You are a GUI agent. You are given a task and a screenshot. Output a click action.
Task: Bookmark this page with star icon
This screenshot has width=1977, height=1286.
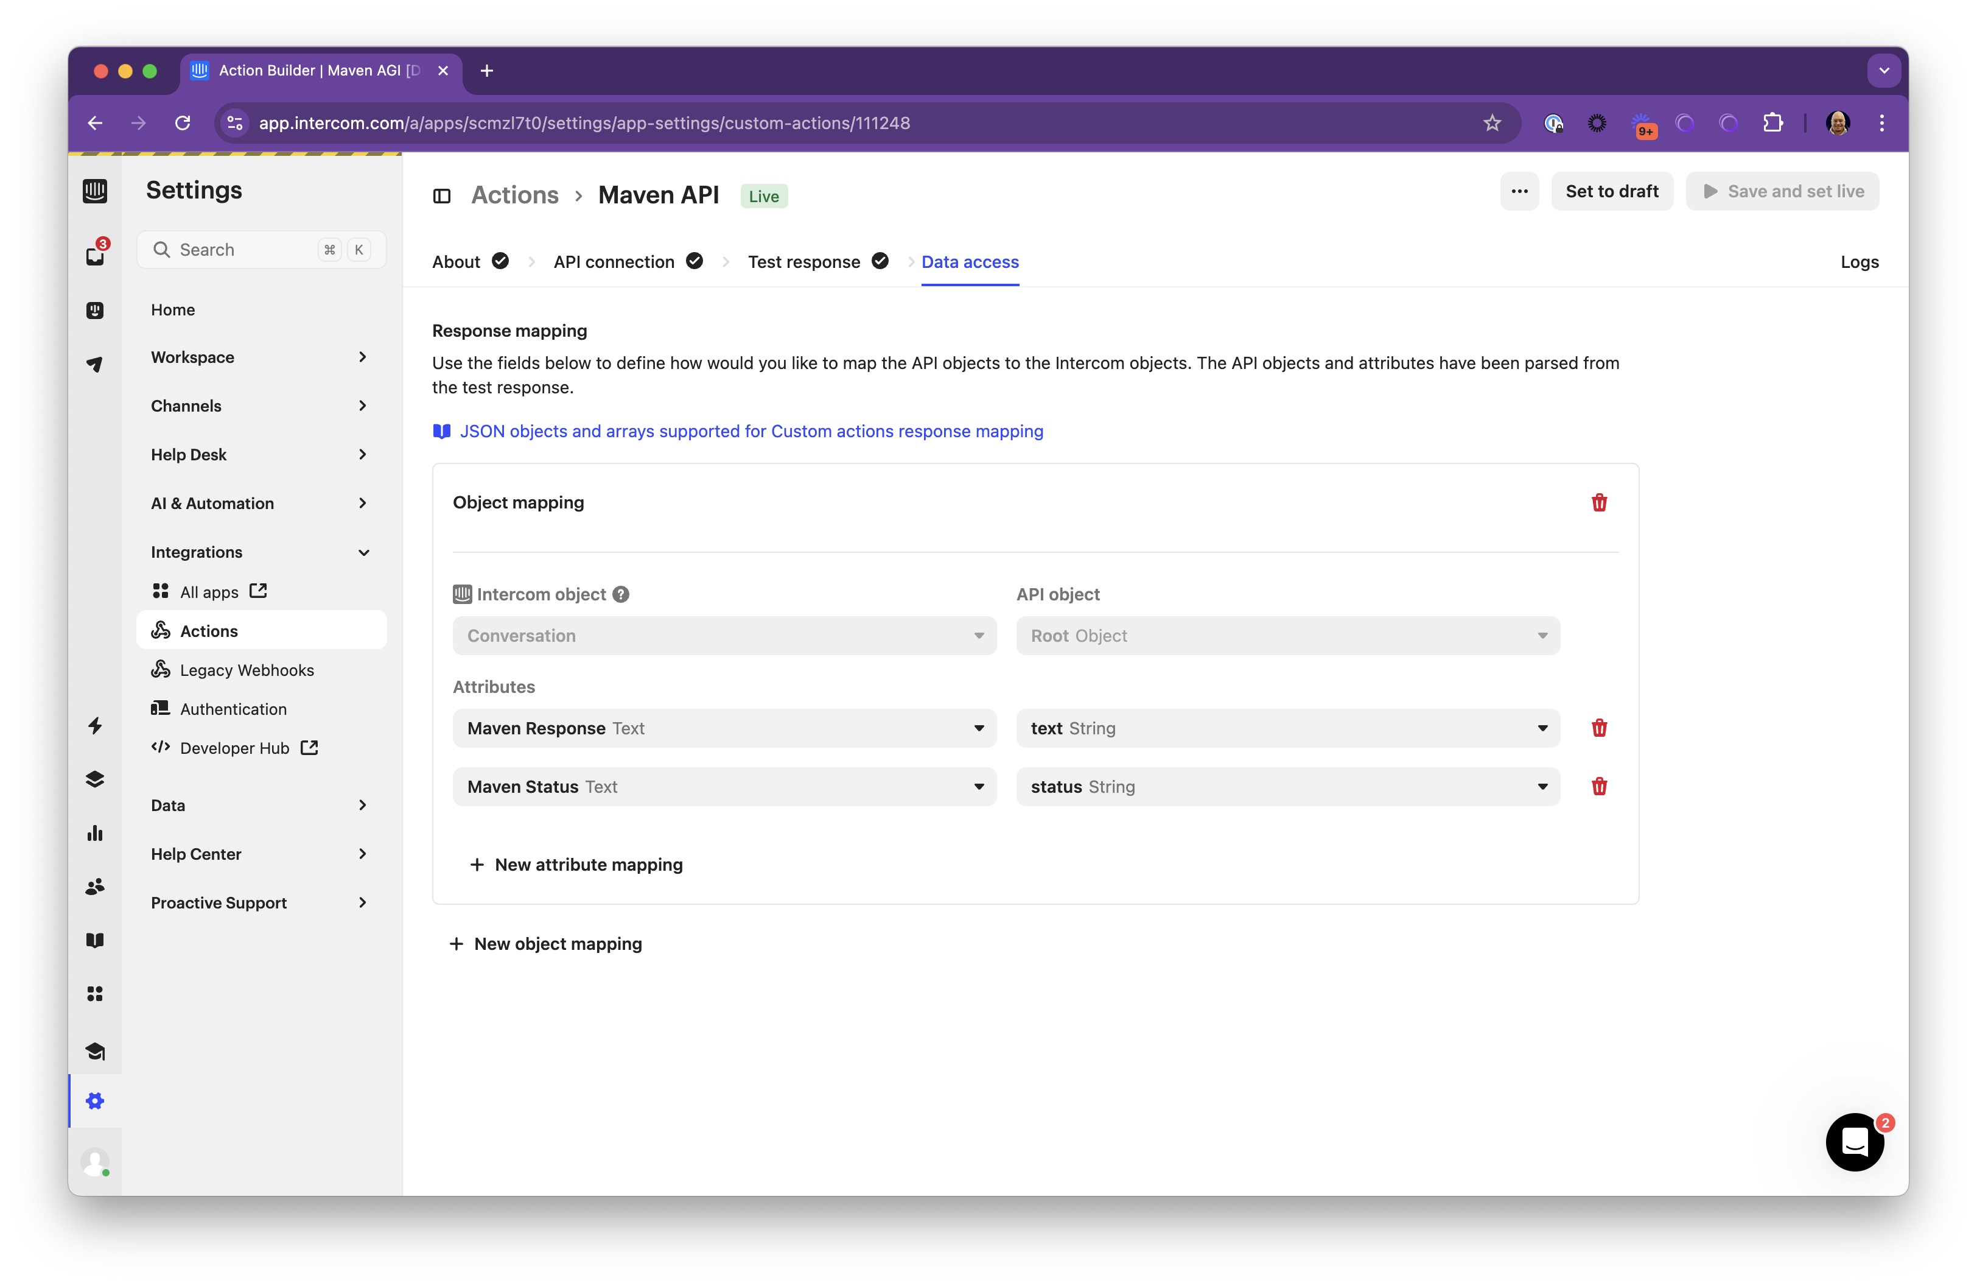[x=1492, y=123]
